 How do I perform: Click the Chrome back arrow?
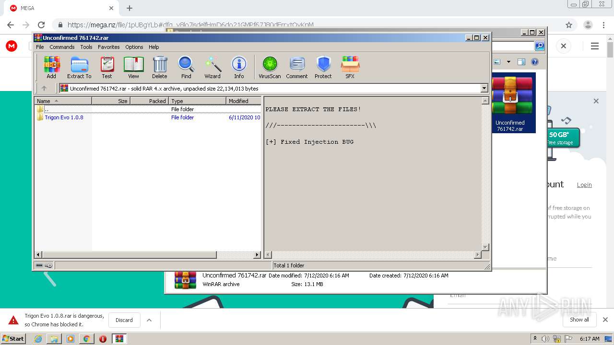point(11,25)
